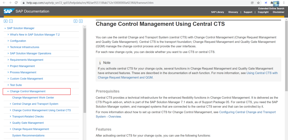Expand the Configuration node chevron
This screenshot has width=288, height=140.
click(8, 41)
